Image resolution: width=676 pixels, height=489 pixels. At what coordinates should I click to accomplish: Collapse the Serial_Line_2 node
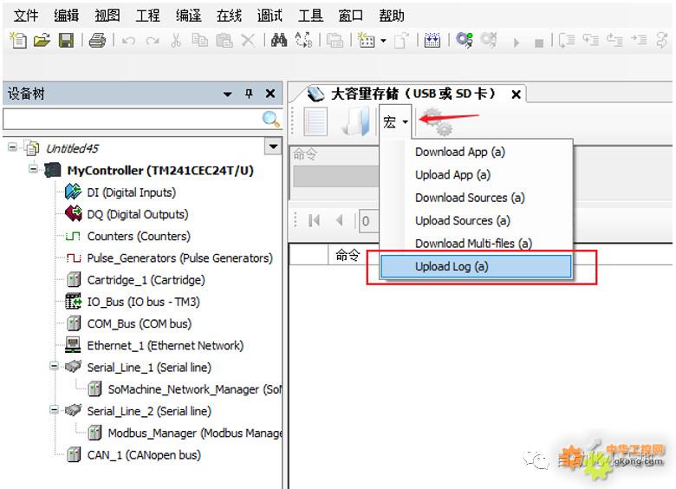tap(54, 409)
